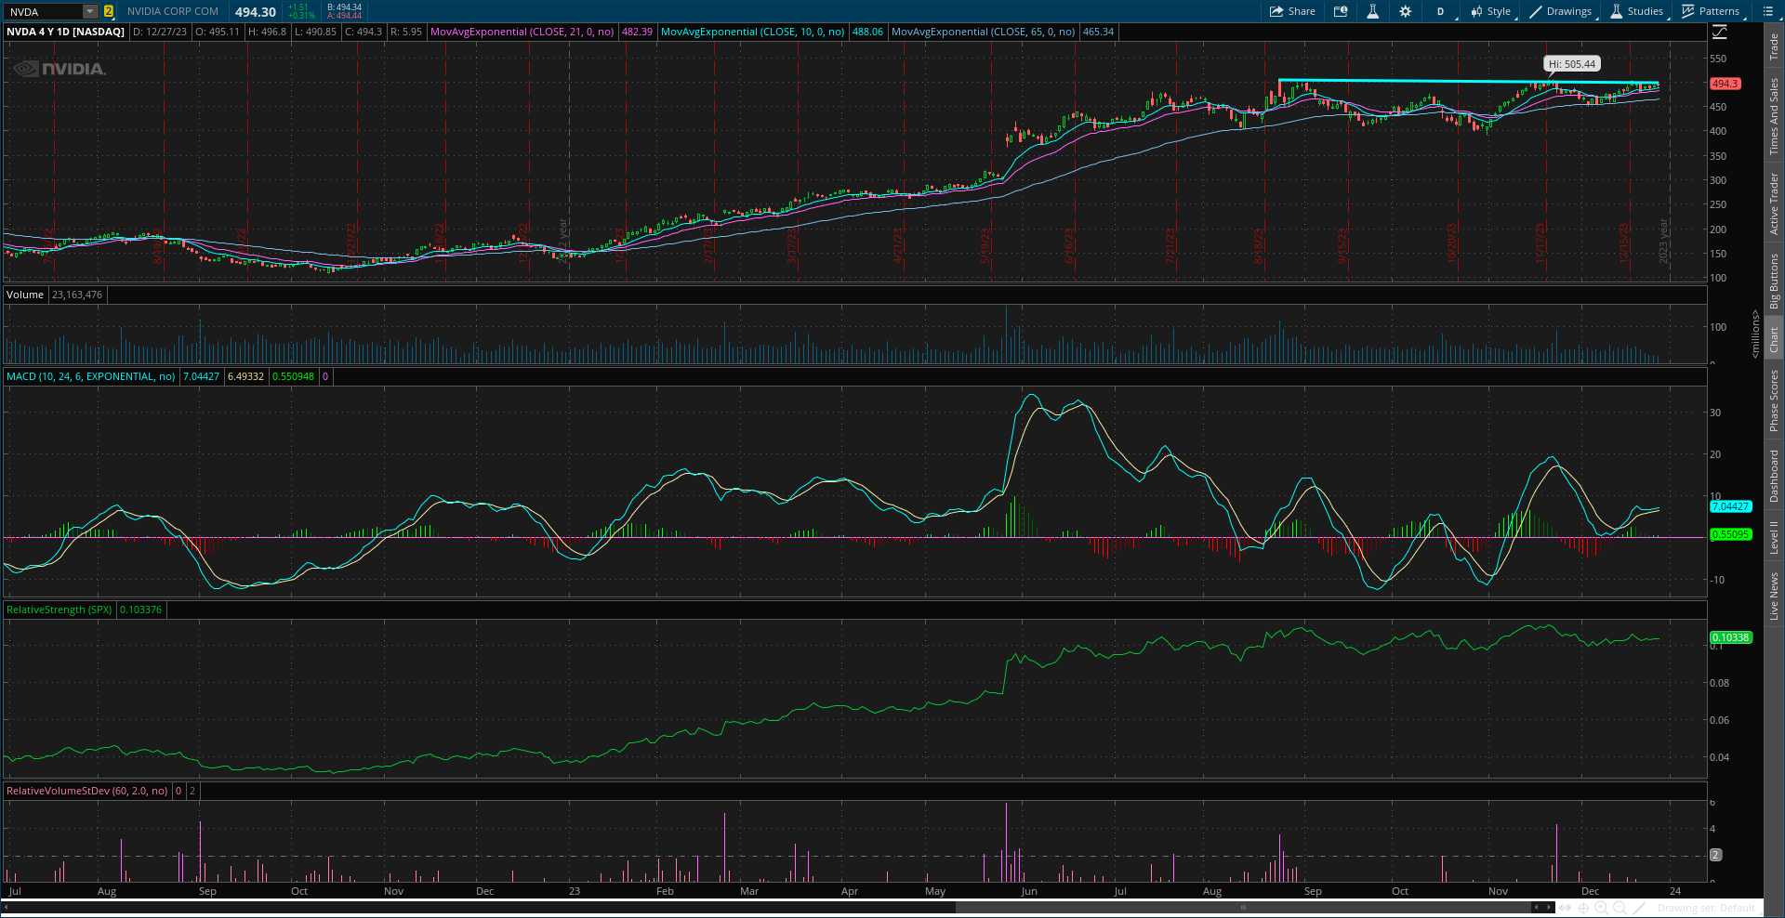Click the cyan resistance trendline drawing
The height and width of the screenshot is (918, 1785).
pos(1469,82)
